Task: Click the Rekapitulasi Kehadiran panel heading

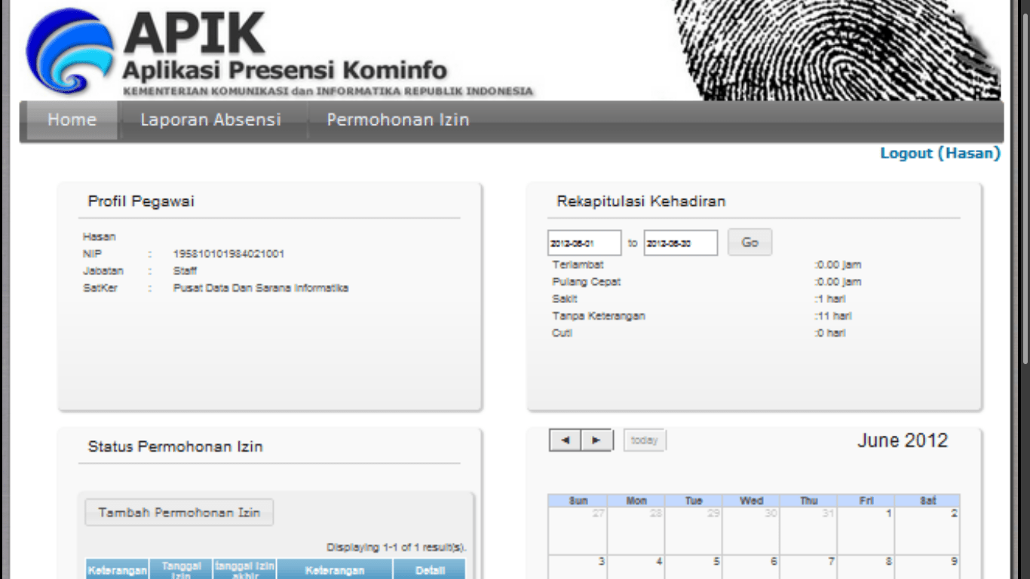Action: pyautogui.click(x=641, y=201)
